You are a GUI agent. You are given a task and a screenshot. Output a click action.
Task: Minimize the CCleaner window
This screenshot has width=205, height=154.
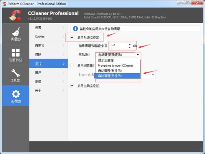click(181, 3)
